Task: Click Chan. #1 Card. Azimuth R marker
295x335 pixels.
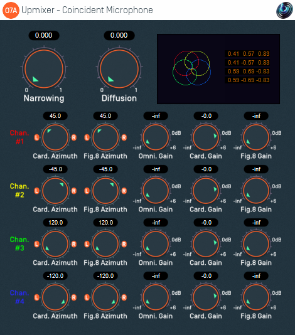Action: click(74, 137)
